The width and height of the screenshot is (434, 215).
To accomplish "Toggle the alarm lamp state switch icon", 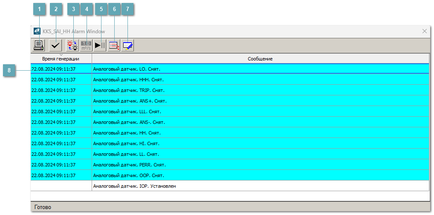I will [x=72, y=45].
